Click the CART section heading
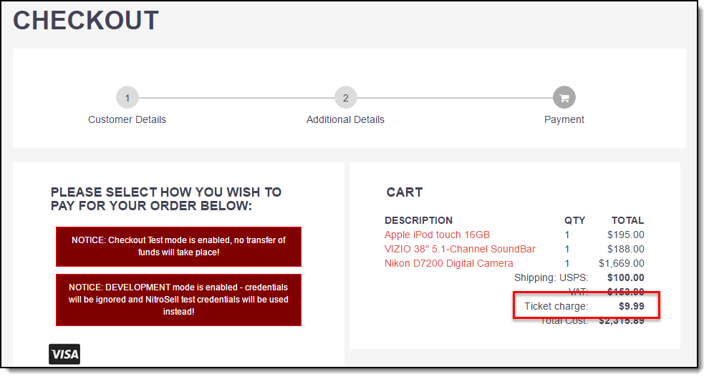This screenshot has height=379, width=709. tap(404, 192)
